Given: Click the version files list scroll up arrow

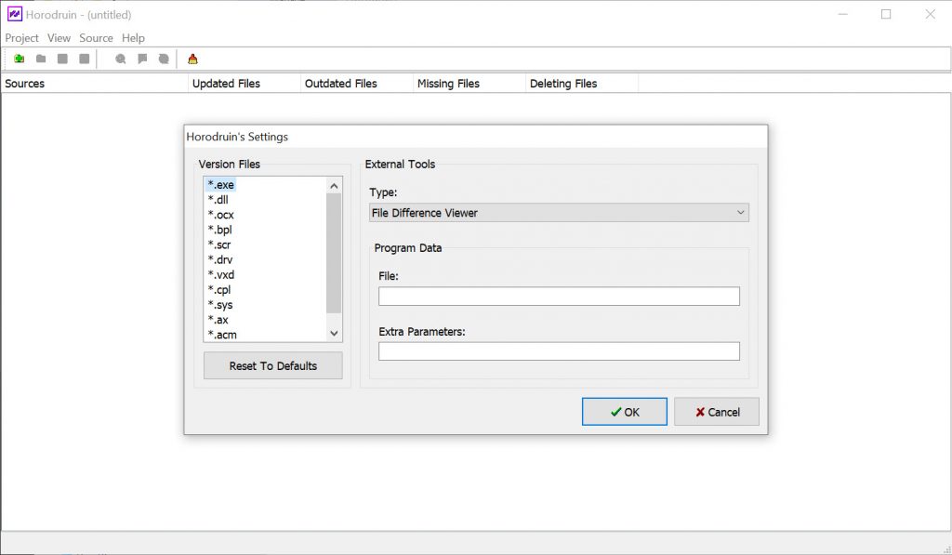Looking at the screenshot, I should [x=334, y=185].
